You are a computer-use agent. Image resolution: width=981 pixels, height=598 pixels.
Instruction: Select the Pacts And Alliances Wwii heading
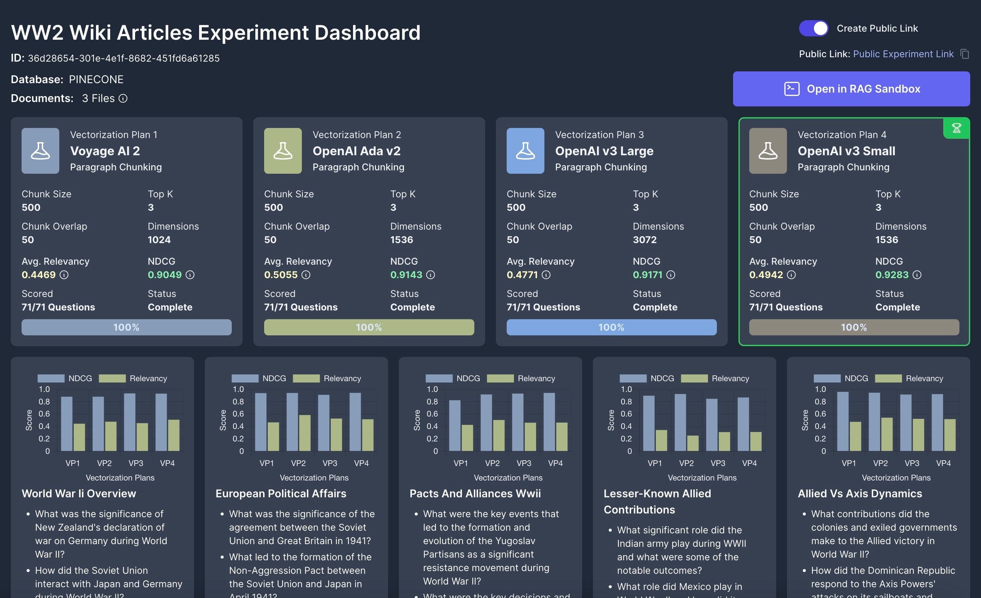coord(475,493)
